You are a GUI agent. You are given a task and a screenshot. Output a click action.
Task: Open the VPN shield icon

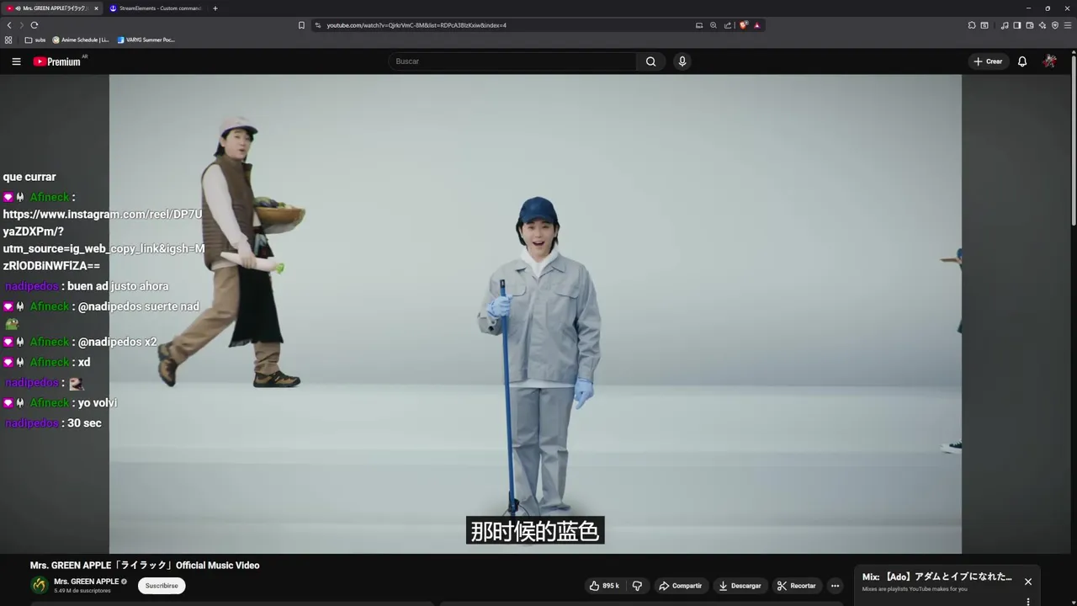coord(1055,25)
